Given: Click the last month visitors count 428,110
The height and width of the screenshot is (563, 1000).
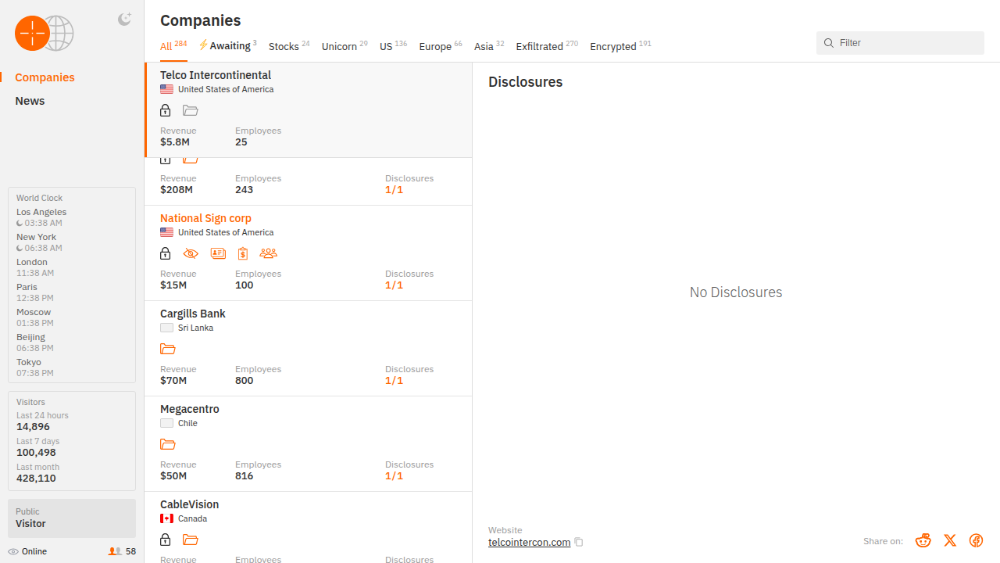Looking at the screenshot, I should pyautogui.click(x=36, y=478).
